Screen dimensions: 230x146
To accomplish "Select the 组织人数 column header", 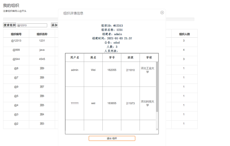I will [185, 34].
